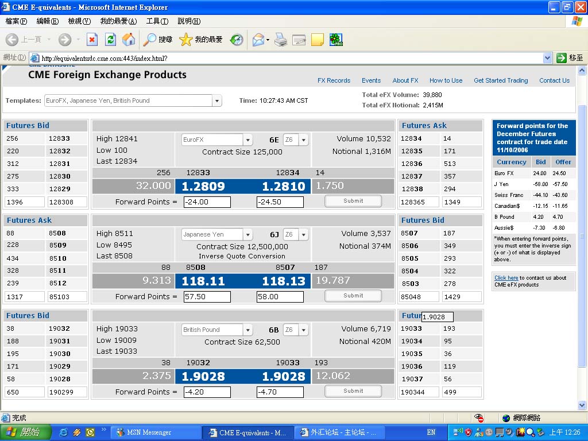Open the View menu
Screen dimensions: 588x441
click(79, 21)
